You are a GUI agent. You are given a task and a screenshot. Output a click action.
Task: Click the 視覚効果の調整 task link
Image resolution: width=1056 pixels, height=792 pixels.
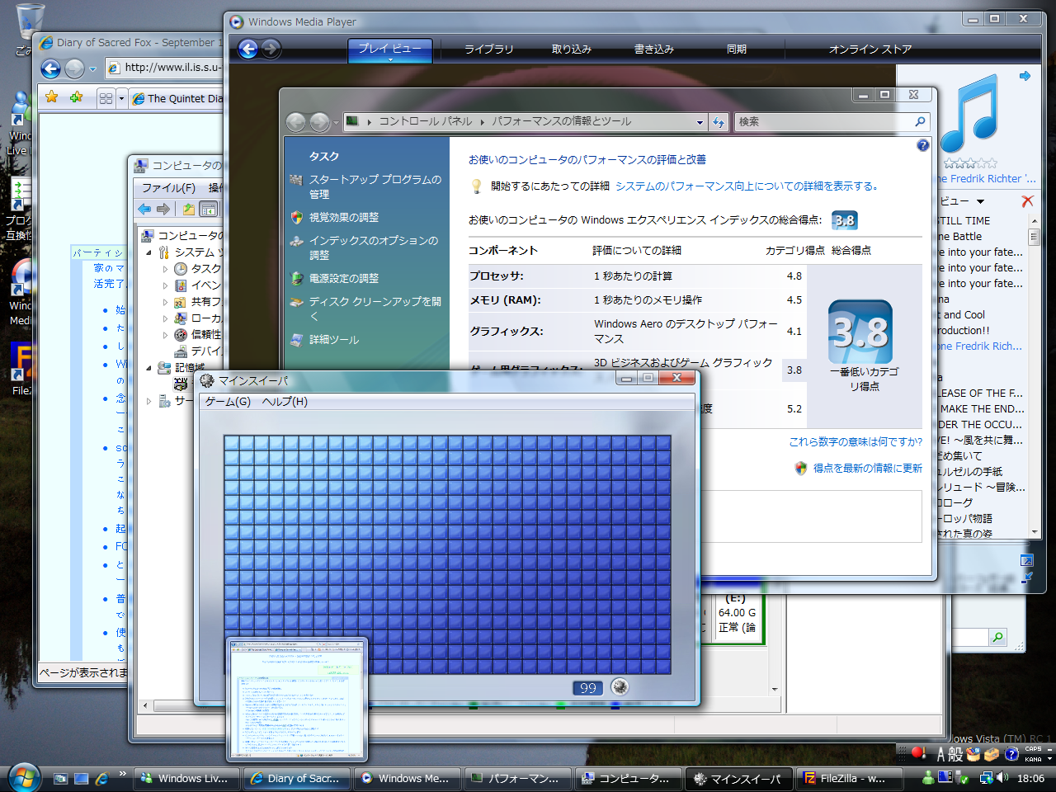[x=344, y=218]
